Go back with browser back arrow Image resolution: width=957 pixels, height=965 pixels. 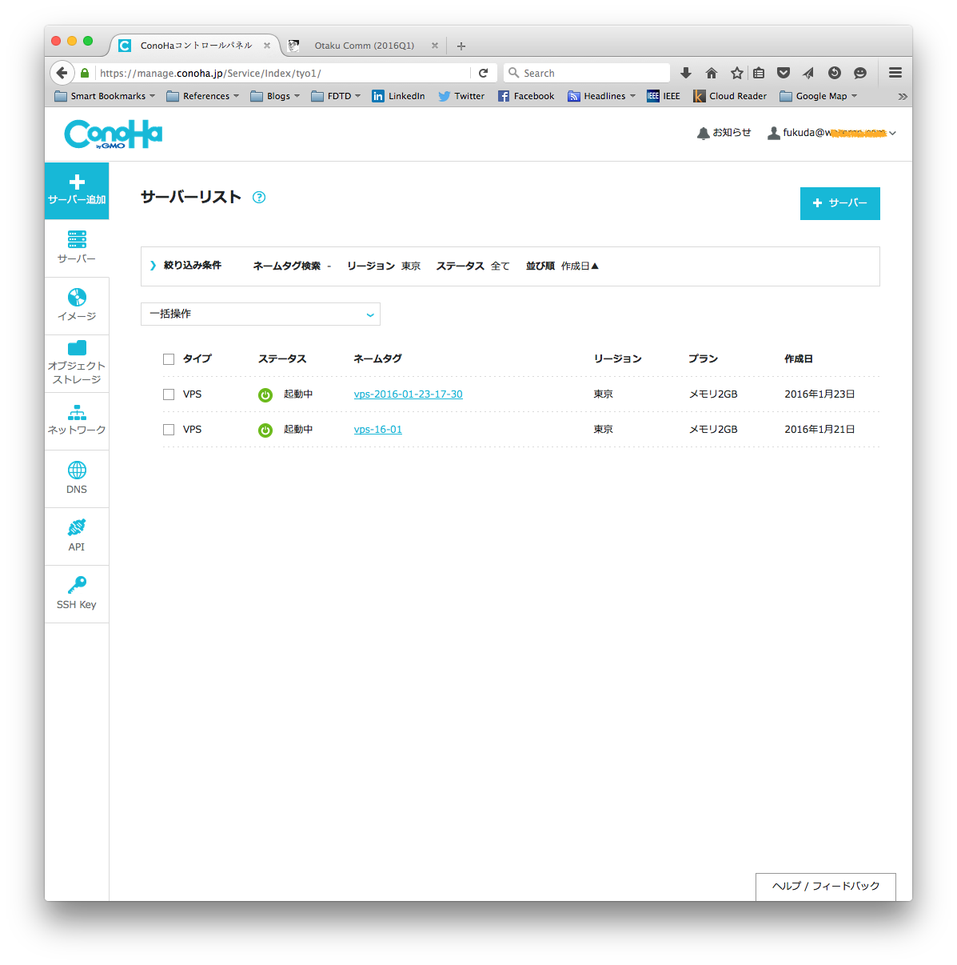pos(62,73)
